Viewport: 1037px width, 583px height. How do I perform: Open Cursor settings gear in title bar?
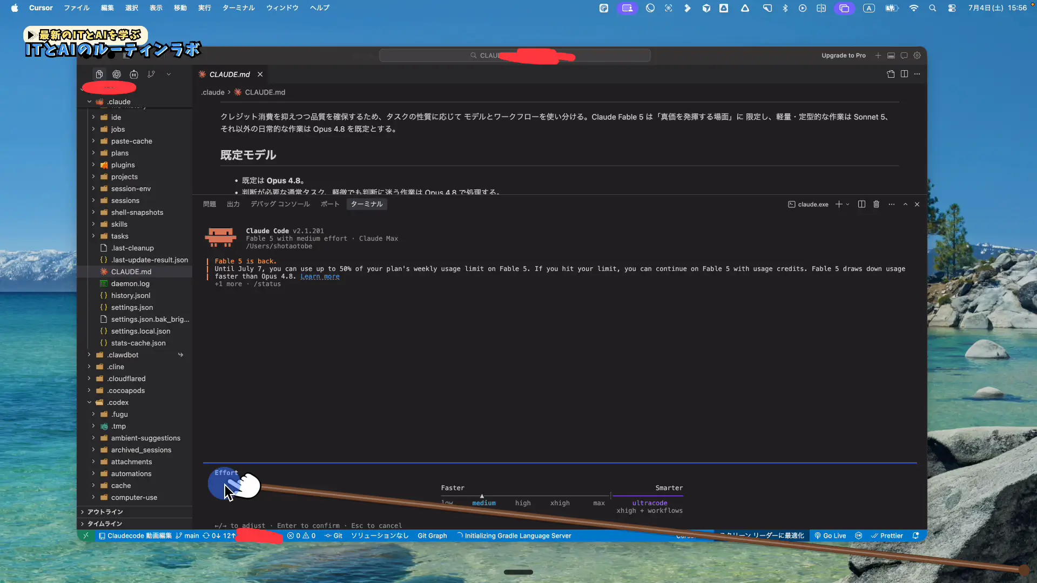pos(917,56)
